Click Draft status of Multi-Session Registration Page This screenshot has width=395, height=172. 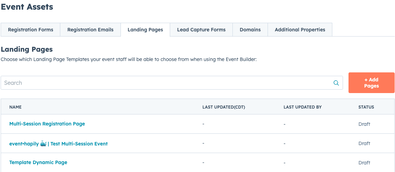(364, 124)
